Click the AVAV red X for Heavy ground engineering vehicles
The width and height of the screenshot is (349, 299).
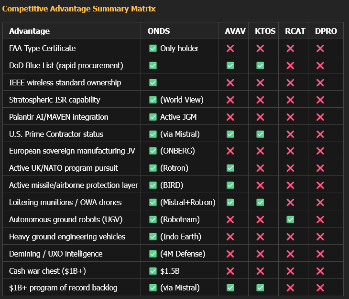click(x=230, y=237)
